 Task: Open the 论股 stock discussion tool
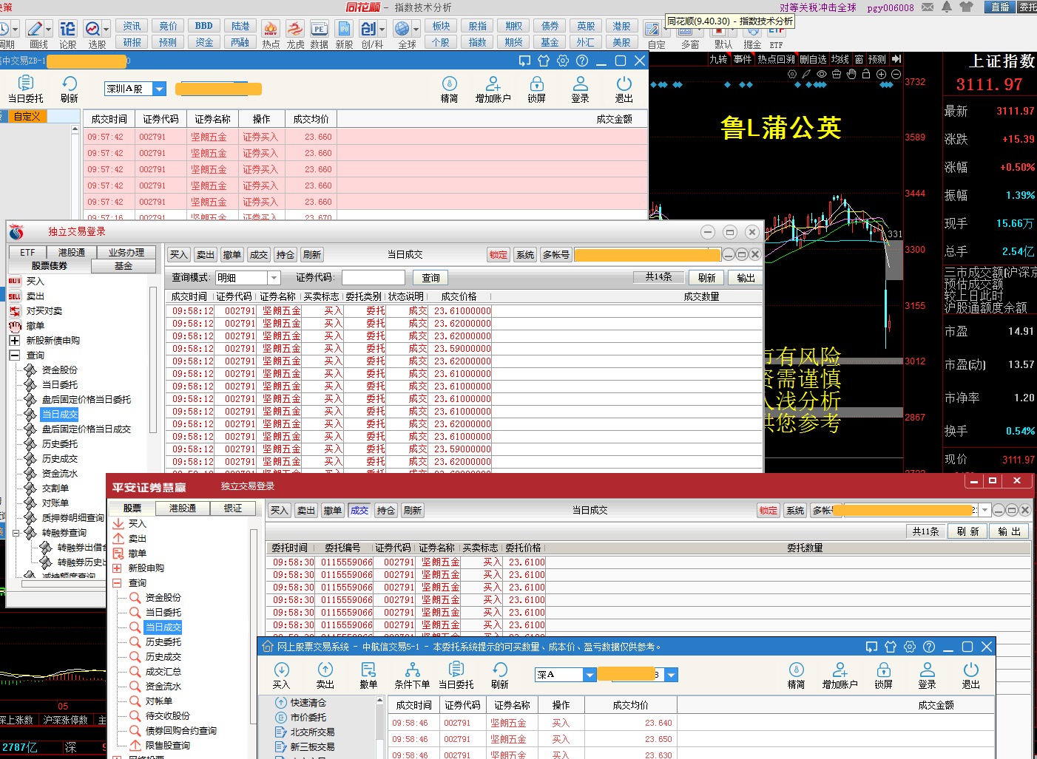[x=67, y=34]
